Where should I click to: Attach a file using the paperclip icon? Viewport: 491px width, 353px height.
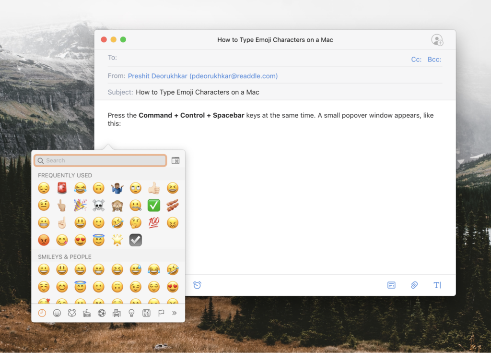coord(414,285)
